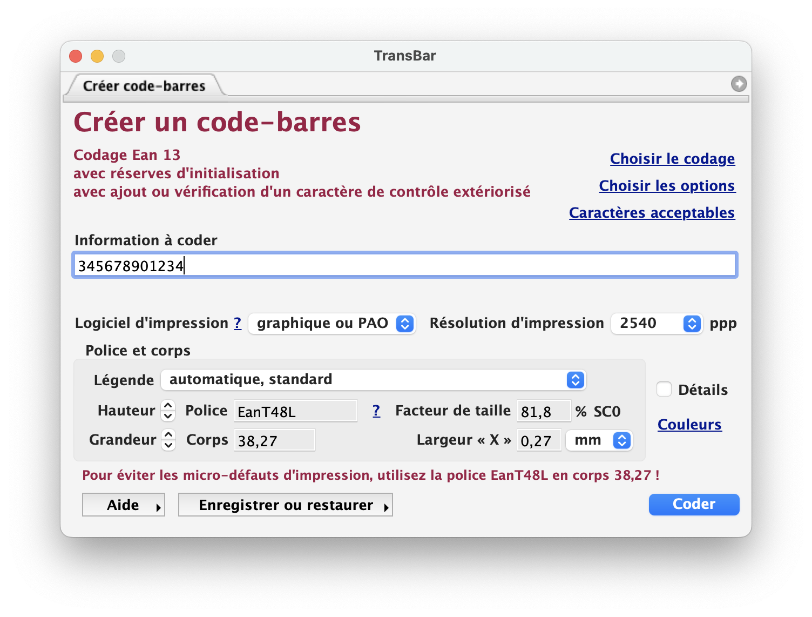Open the mm unit dropdown
Viewport: 812px width, 617px height.
[x=599, y=440]
